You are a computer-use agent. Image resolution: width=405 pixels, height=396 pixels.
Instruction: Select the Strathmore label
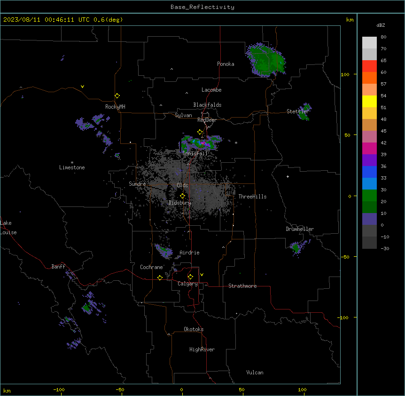(x=242, y=286)
